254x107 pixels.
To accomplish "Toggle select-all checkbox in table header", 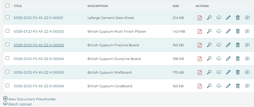I will [x=8, y=6].
